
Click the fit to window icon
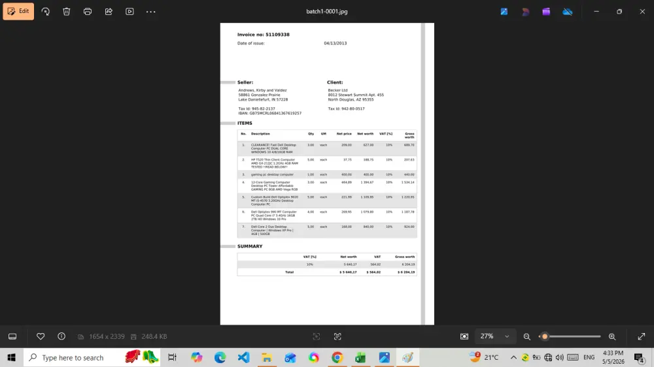[x=464, y=336]
